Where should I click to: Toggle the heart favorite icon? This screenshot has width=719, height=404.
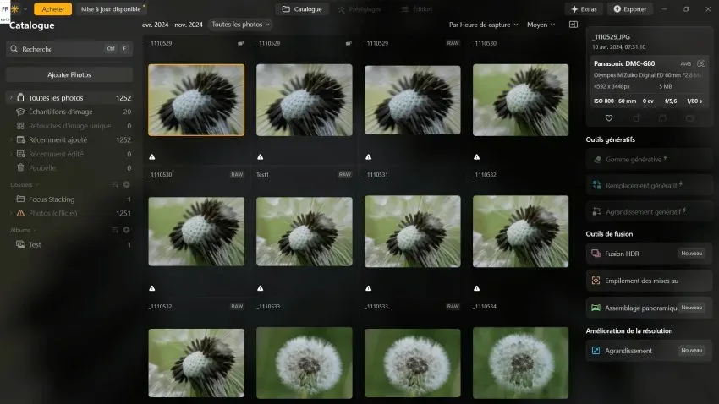(609, 118)
